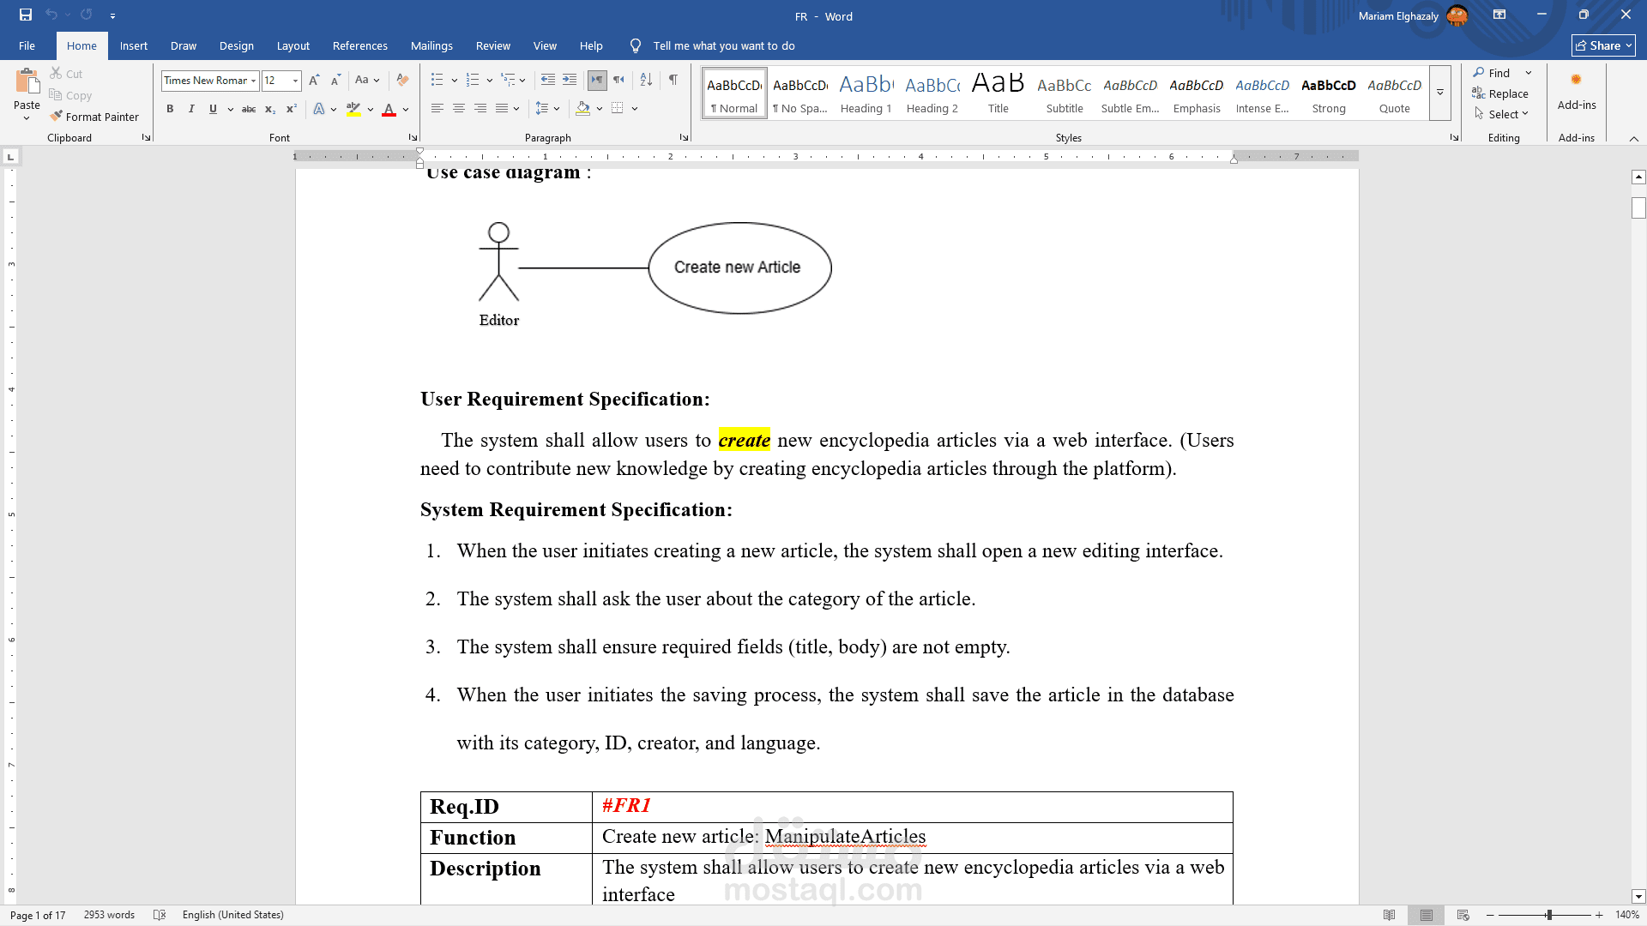Toggle superscript formatting
The height and width of the screenshot is (926, 1647).
pyautogui.click(x=292, y=109)
